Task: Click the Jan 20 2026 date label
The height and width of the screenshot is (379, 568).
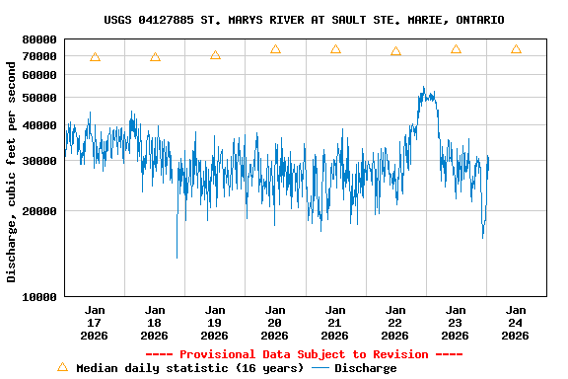Action: pyautogui.click(x=274, y=323)
